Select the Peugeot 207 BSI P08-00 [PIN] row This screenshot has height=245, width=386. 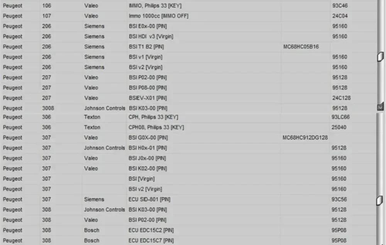click(189, 88)
